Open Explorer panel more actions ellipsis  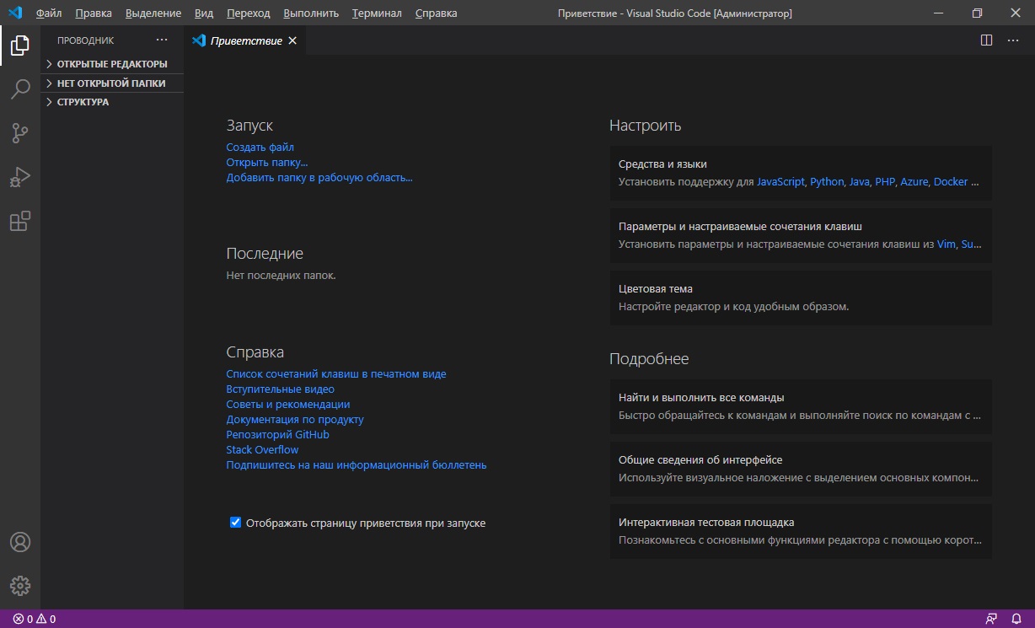[162, 40]
